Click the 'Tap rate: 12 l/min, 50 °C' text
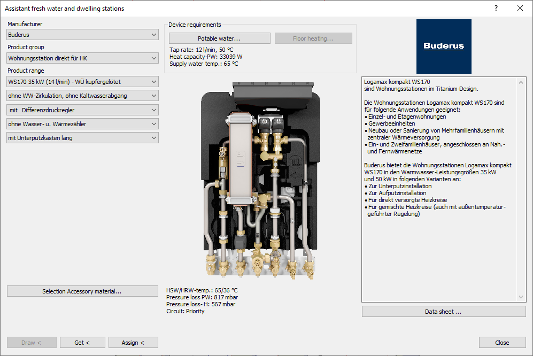Screen dimensions: 533x356 pyautogui.click(x=202, y=50)
